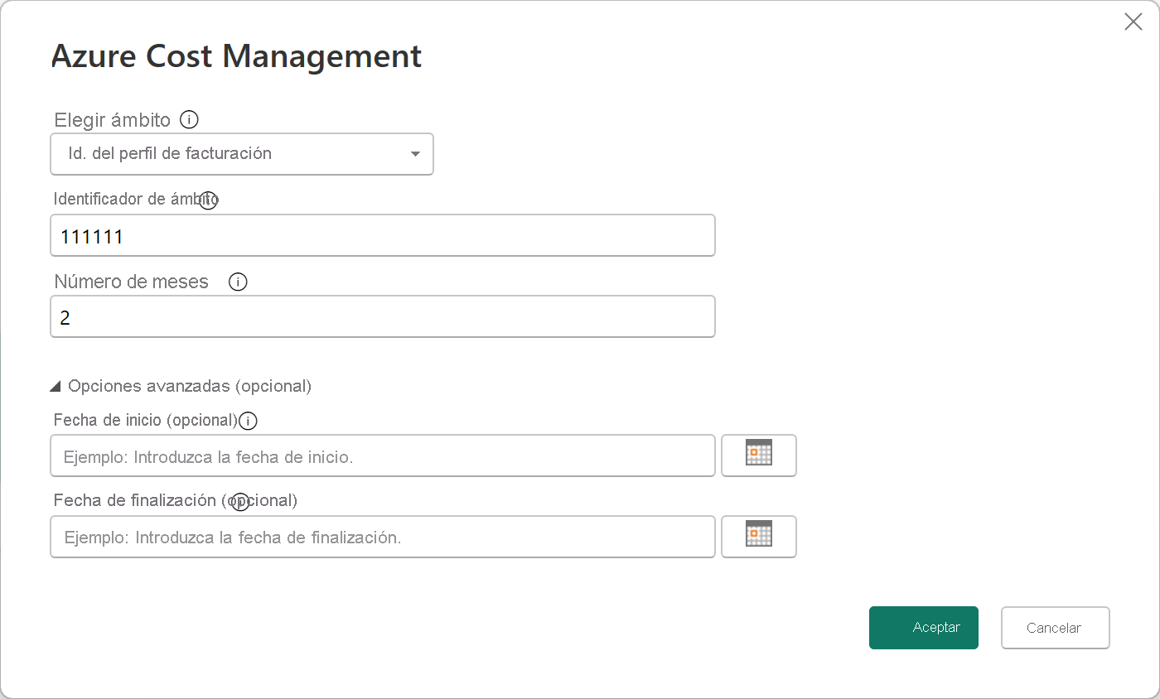Viewport: 1160px width, 699px height.
Task: Click the info icon next to Elegir ámbito
Action: point(189,120)
